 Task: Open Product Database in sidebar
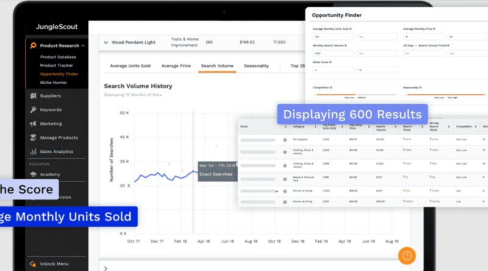[x=58, y=57]
